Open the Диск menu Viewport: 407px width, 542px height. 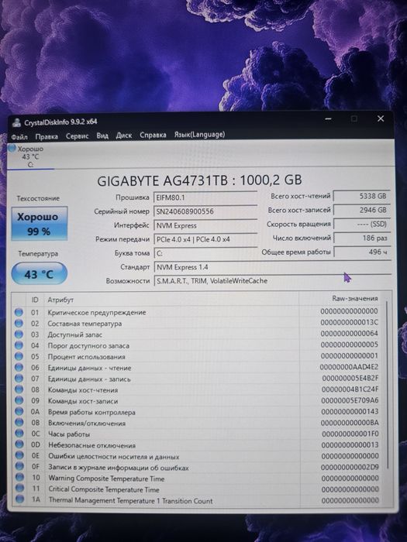[x=124, y=135]
